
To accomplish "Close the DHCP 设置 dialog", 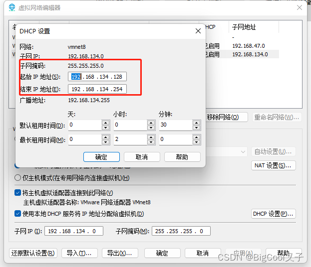I will (198, 31).
